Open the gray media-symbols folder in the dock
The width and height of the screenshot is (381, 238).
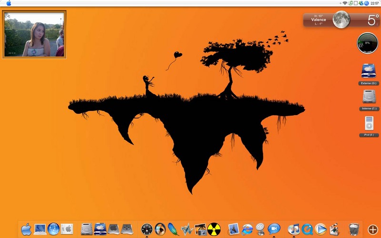coord(127,229)
